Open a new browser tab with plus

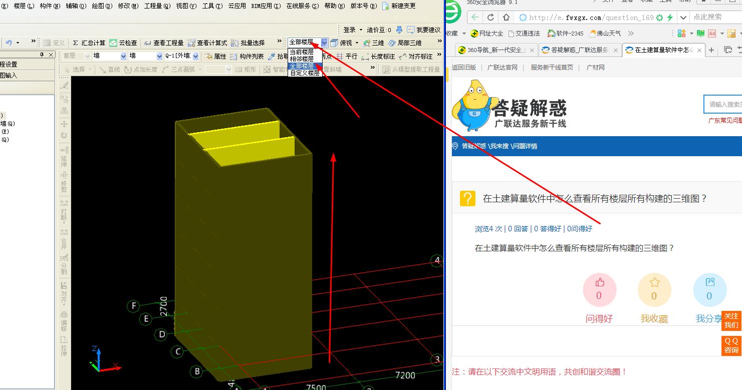pyautogui.click(x=712, y=50)
